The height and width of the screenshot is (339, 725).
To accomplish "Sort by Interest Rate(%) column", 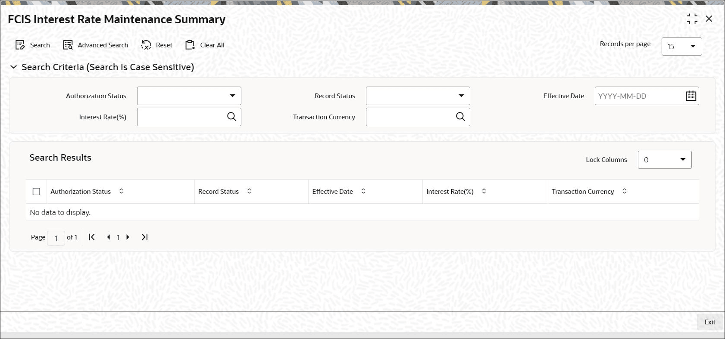I will pos(484,191).
